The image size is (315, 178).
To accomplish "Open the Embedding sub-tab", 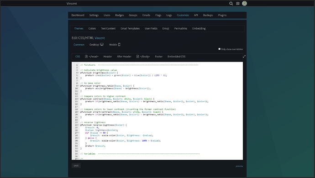I will point(199,29).
